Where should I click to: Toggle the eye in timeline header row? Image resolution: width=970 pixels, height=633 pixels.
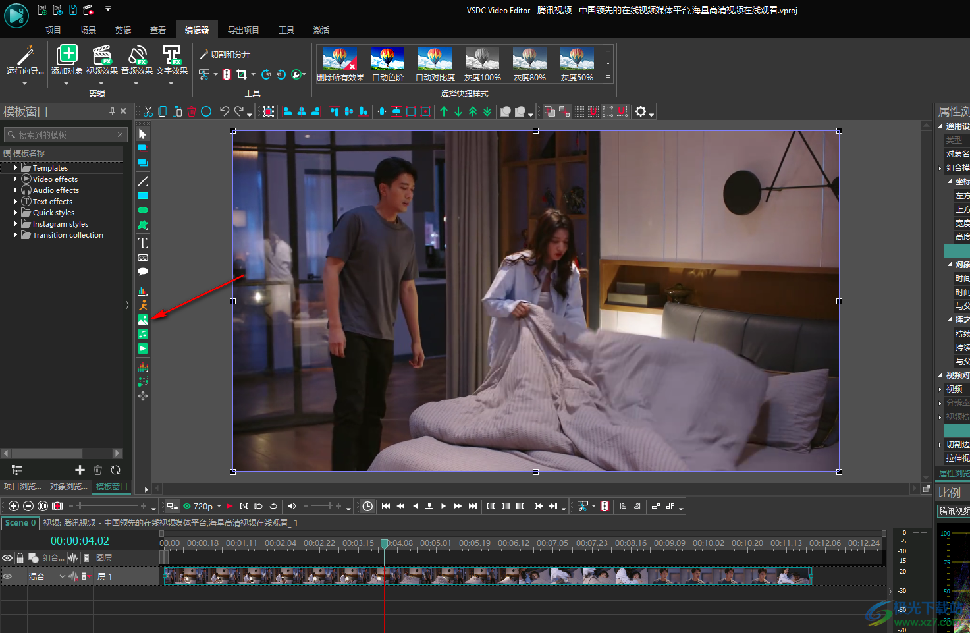pyautogui.click(x=7, y=558)
